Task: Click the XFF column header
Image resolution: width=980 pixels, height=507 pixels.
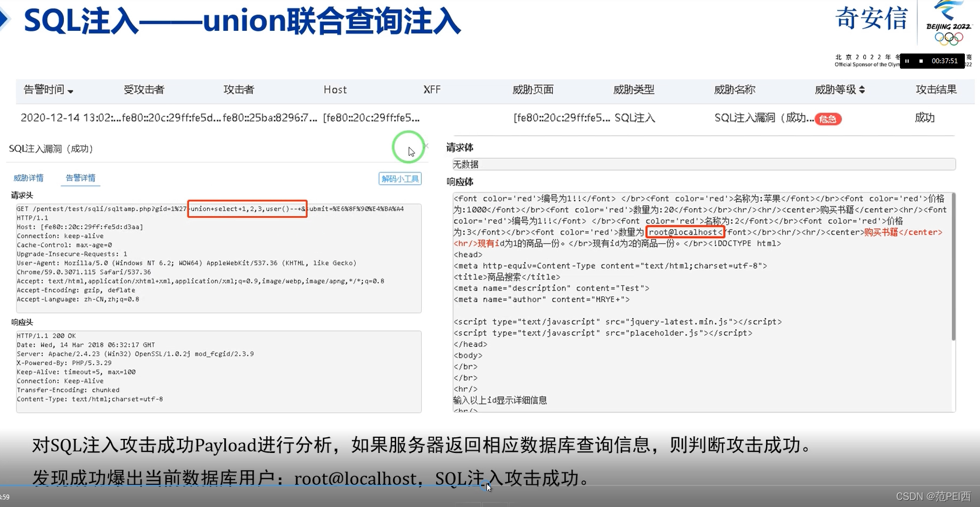Action: [432, 90]
